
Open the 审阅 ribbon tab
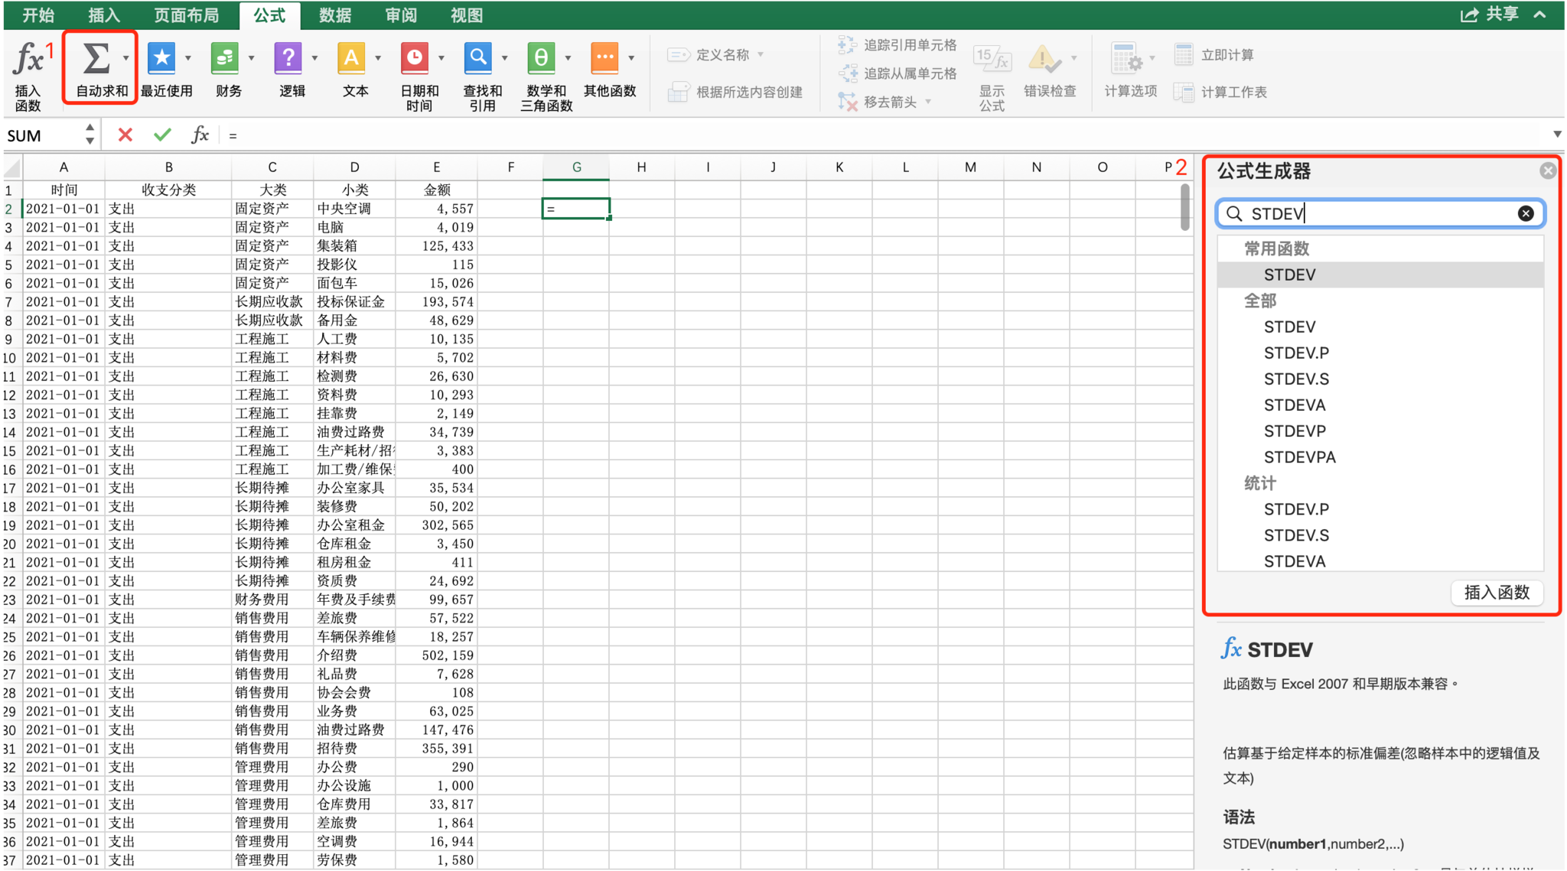pos(400,15)
